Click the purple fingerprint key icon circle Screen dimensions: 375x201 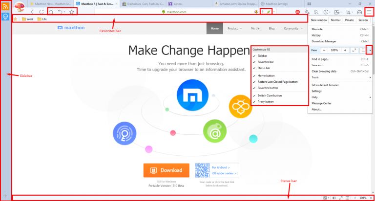[x=125, y=133]
